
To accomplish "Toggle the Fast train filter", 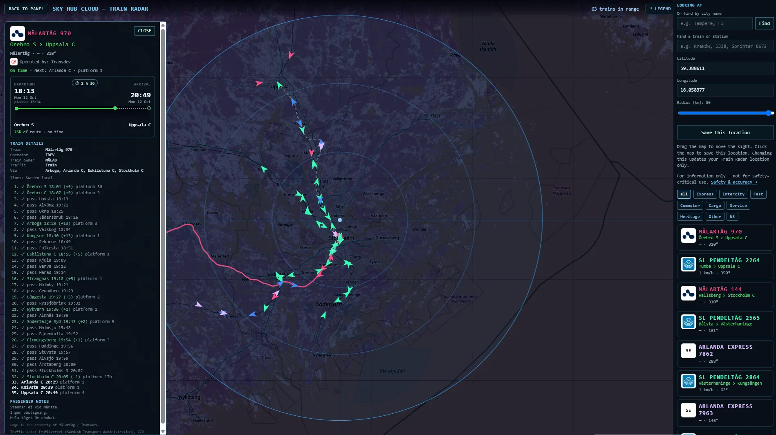I will pyautogui.click(x=758, y=194).
